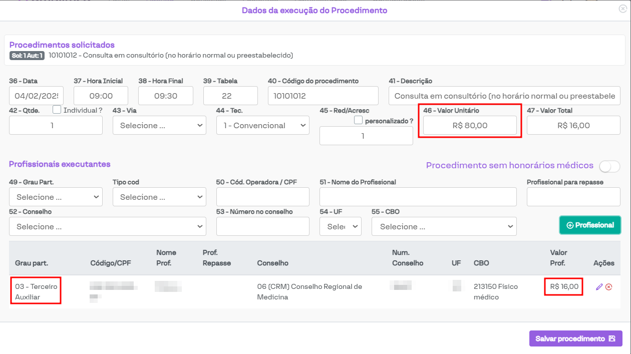Click the 53 - Número no conselho field

point(262,227)
